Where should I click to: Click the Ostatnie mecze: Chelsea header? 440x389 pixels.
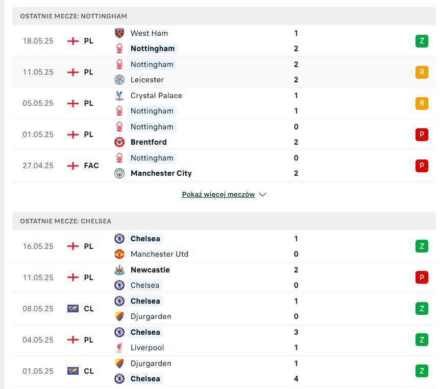[x=224, y=221]
